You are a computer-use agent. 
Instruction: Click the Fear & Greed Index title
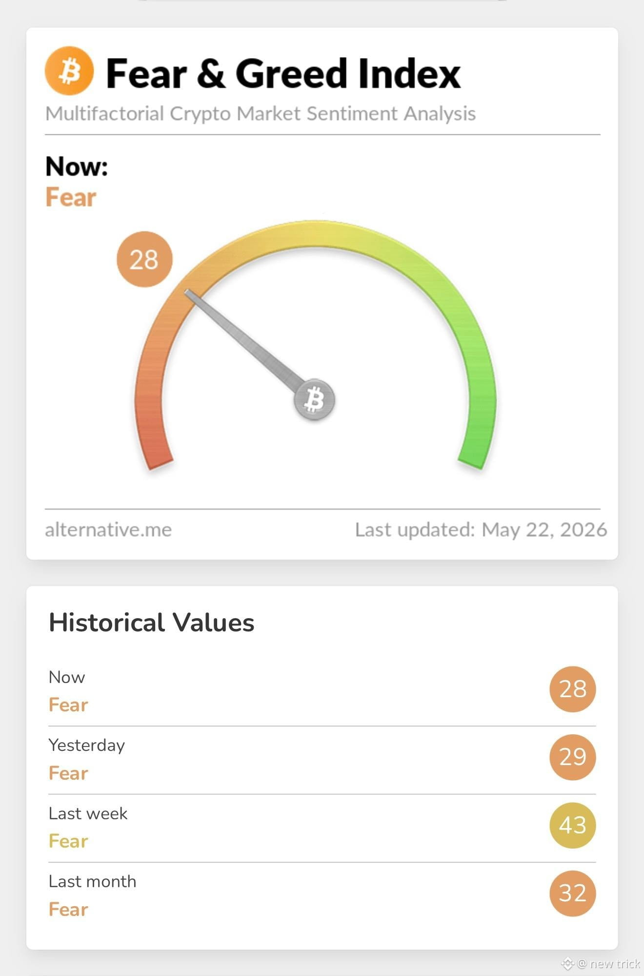(283, 73)
